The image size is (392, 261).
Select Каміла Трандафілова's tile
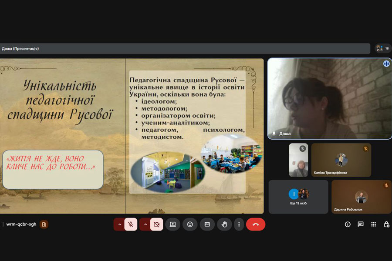pyautogui.click(x=341, y=160)
